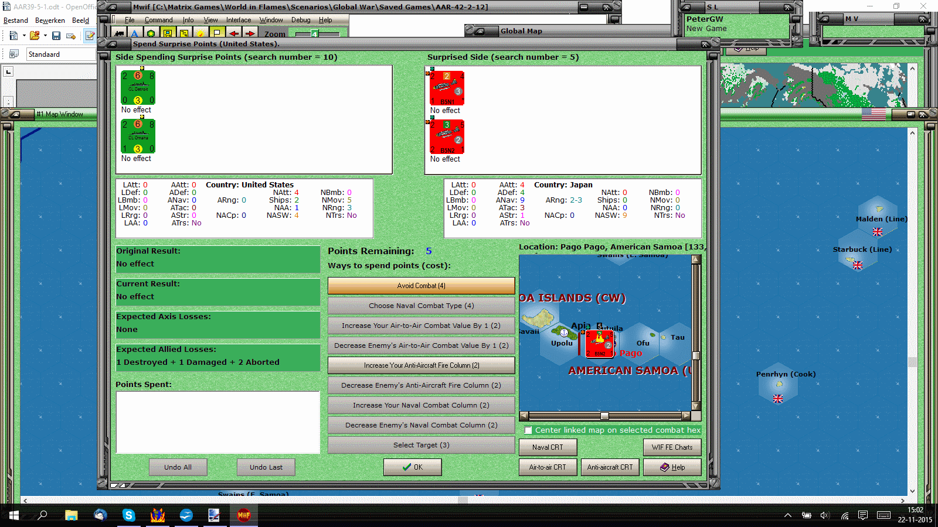This screenshot has height=527, width=938.
Task: Click the unit icon in the MWIF toolbar
Action: (x=119, y=33)
